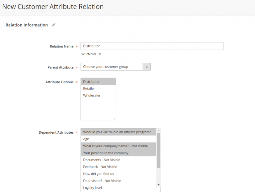Image resolution: width=255 pixels, height=194 pixels.
Task: Select 'How did you find us' option
Action: click(118, 174)
